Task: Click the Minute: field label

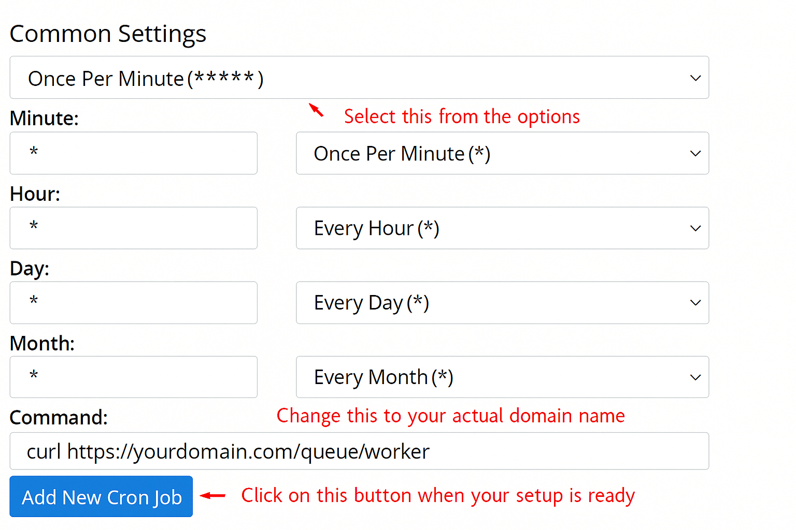Action: pyautogui.click(x=44, y=119)
